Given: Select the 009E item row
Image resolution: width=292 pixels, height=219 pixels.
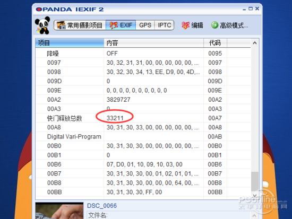Looking at the screenshot, I should [143, 91].
